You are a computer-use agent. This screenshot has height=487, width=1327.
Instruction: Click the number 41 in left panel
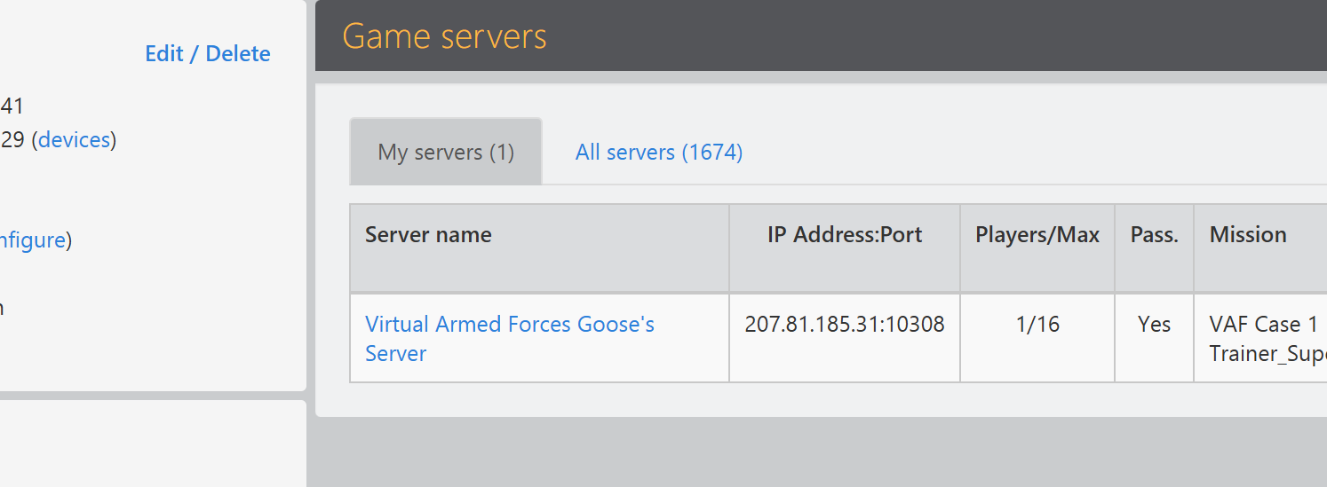12,106
